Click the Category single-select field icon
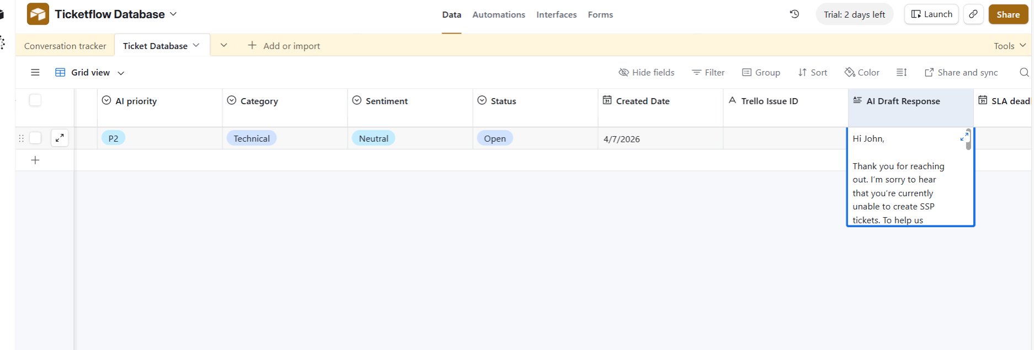Image resolution: width=1034 pixels, height=350 pixels. coord(232,100)
